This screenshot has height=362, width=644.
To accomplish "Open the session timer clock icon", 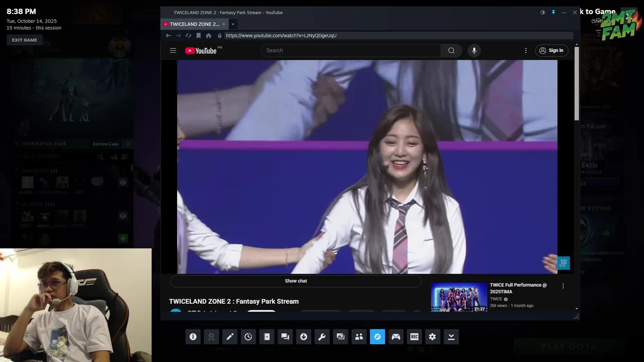I will coord(248,337).
